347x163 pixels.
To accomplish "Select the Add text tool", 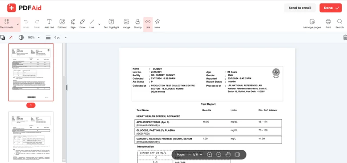I will (x=49, y=24).
